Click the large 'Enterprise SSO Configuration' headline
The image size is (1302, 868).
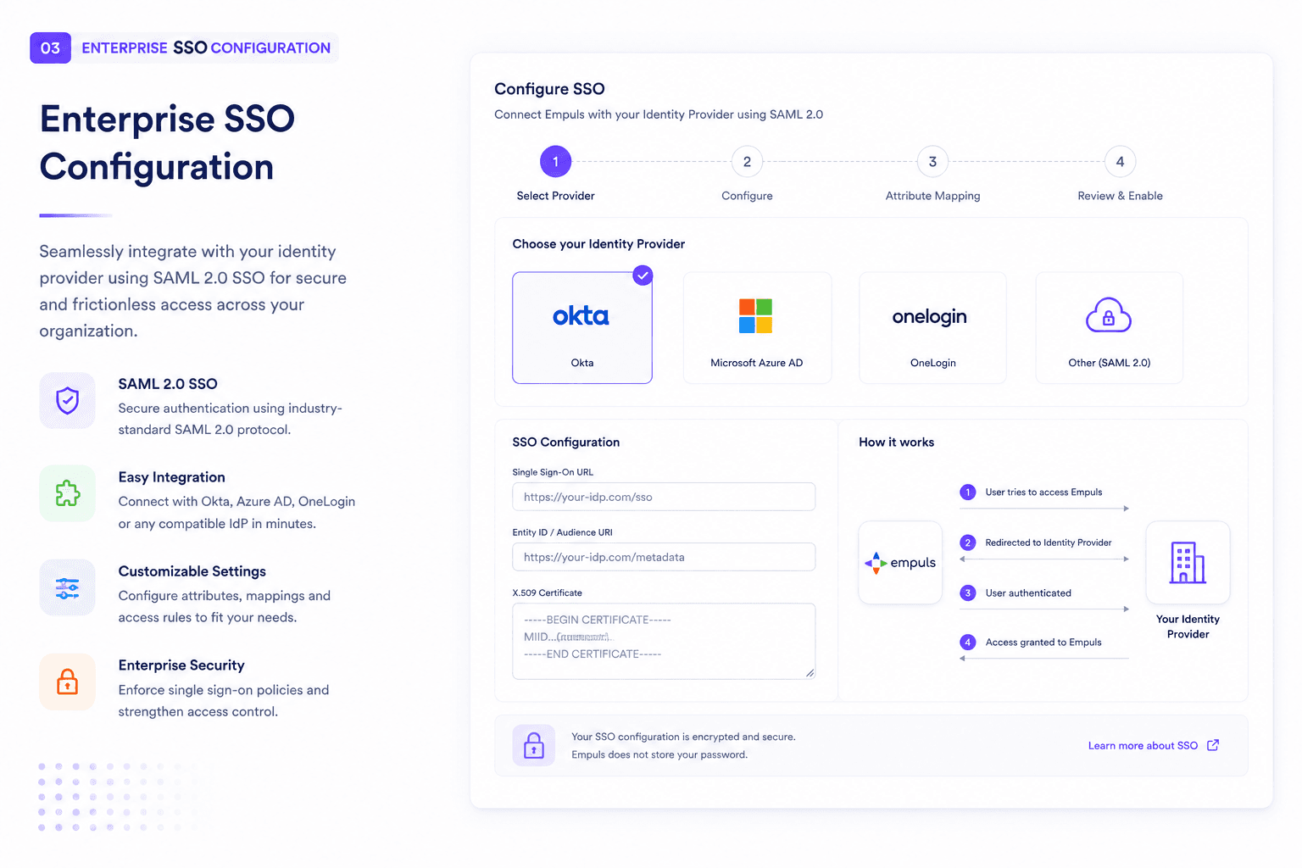(x=167, y=142)
